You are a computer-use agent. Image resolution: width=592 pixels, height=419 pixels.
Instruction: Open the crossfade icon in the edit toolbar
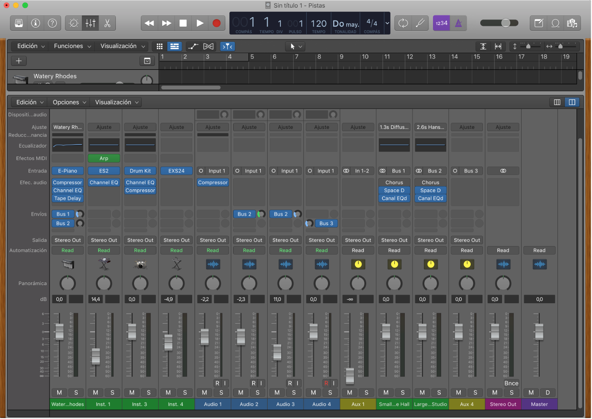[x=208, y=46]
